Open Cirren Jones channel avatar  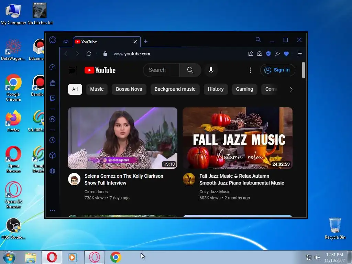pos(74,179)
